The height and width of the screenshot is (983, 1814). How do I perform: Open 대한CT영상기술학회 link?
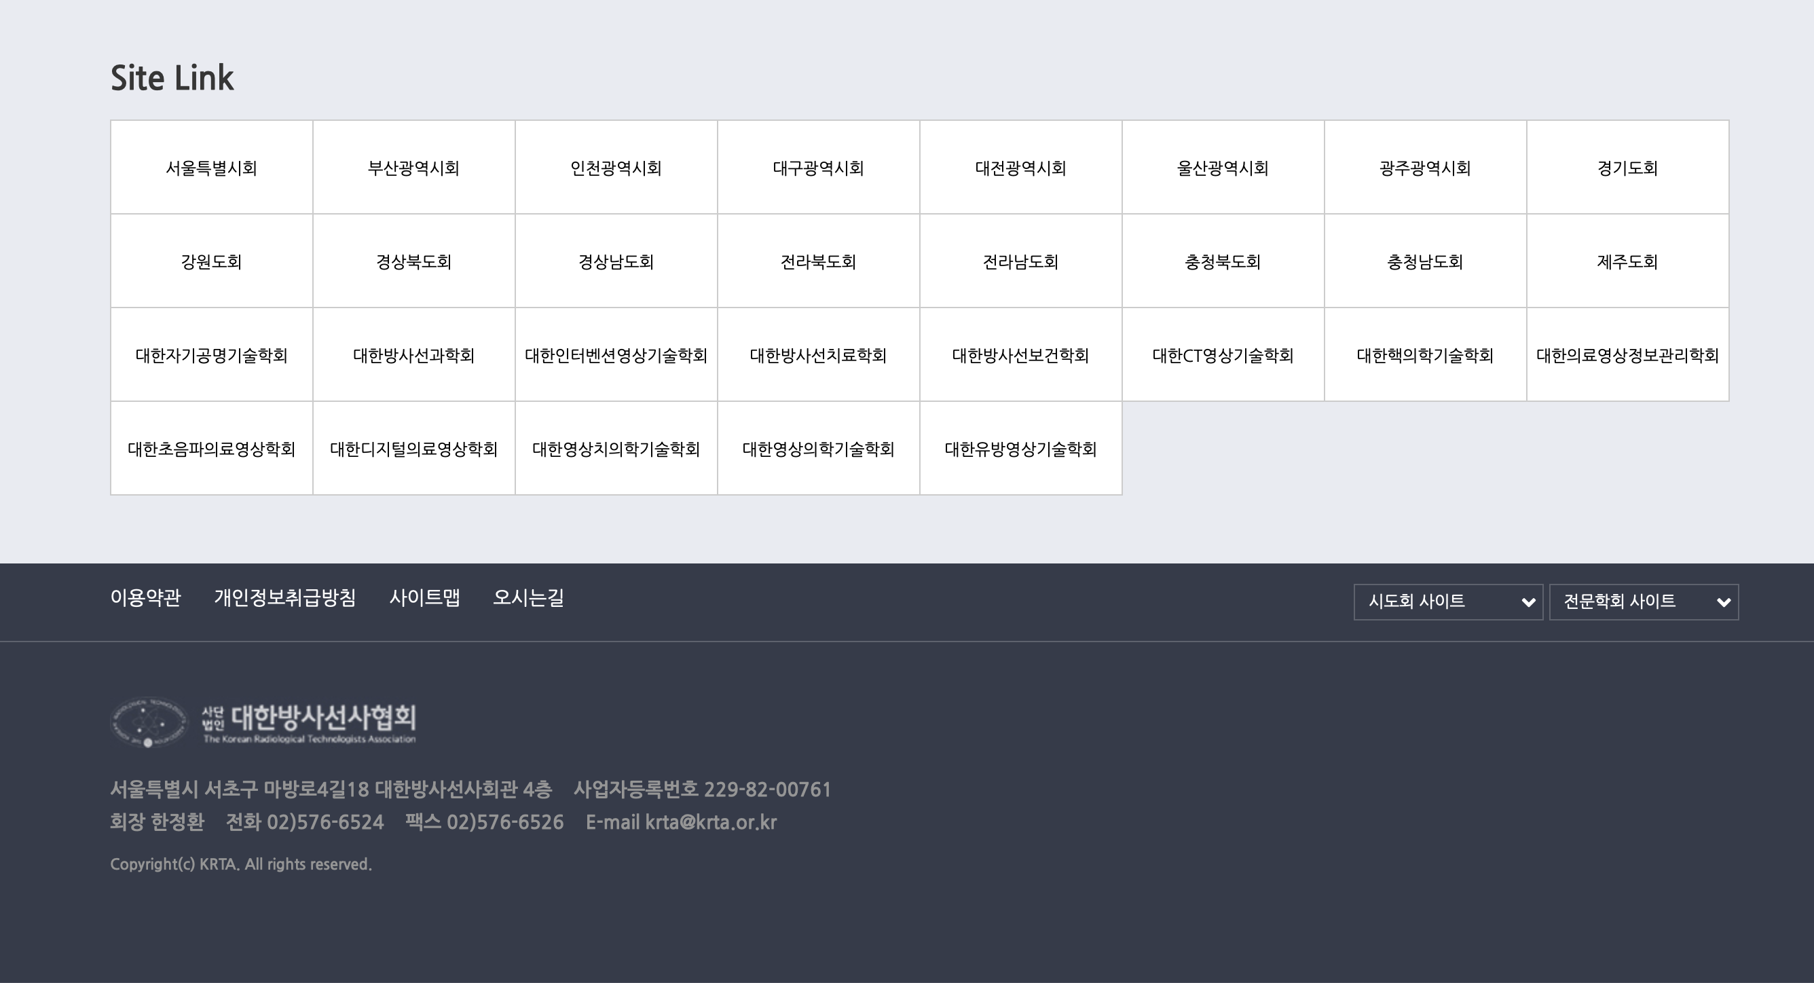pos(1223,356)
